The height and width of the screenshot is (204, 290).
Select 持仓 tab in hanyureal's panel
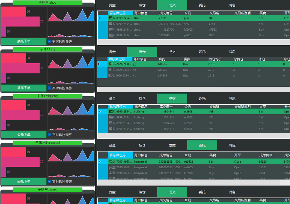(x=142, y=145)
